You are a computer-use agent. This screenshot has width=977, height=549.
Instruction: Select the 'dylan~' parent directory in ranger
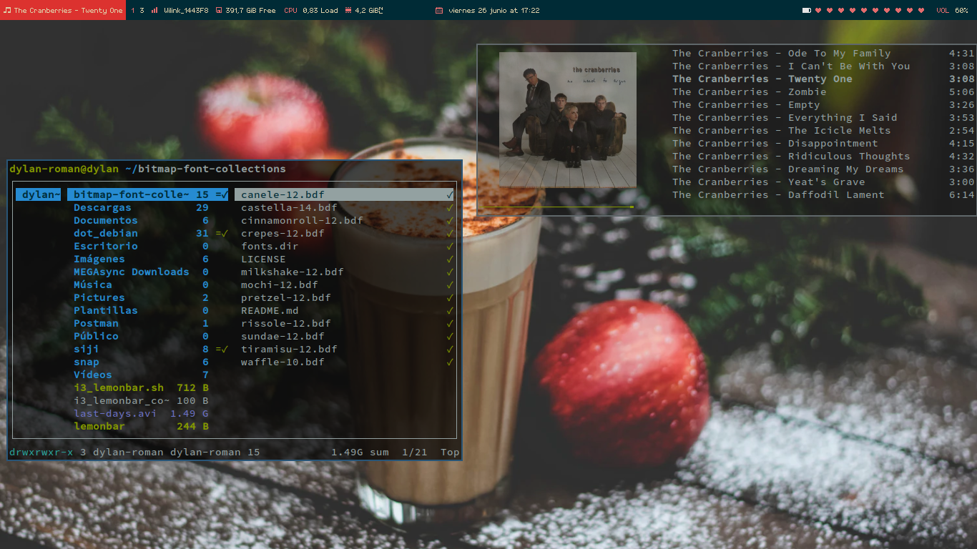click(39, 194)
